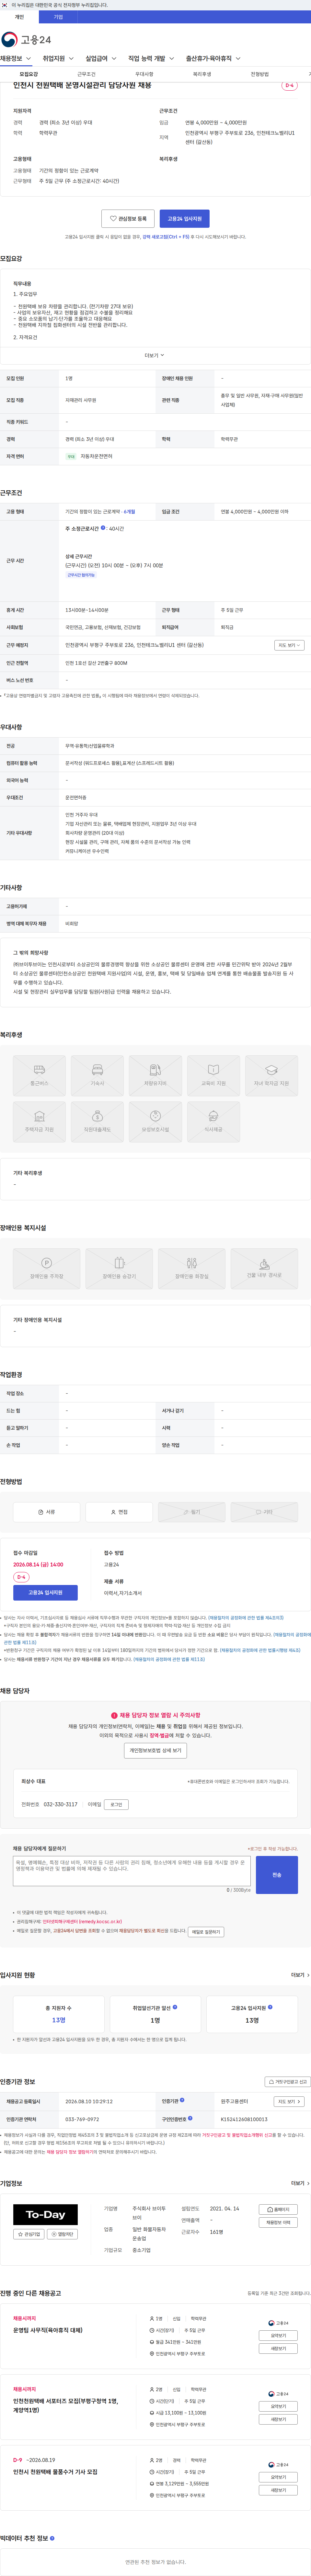Screen dimensions: 311x2576
Task: Expand 더보기 under 직무내용
Action: [x=155, y=355]
